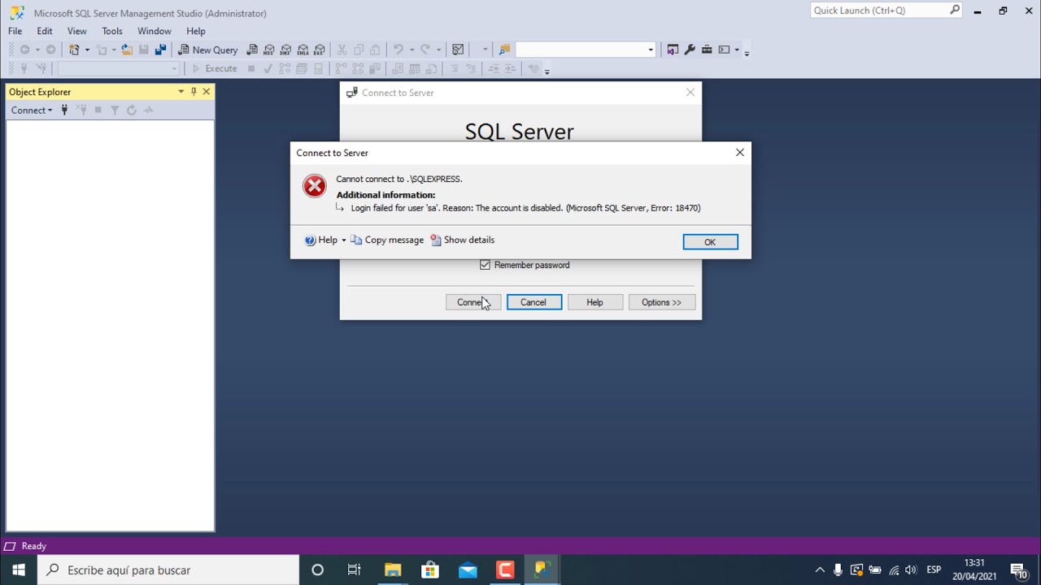Click the Object Explorer refresh icon

tap(131, 110)
